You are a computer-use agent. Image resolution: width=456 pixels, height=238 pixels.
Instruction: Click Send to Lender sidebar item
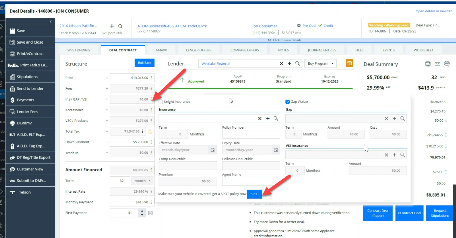click(30, 89)
